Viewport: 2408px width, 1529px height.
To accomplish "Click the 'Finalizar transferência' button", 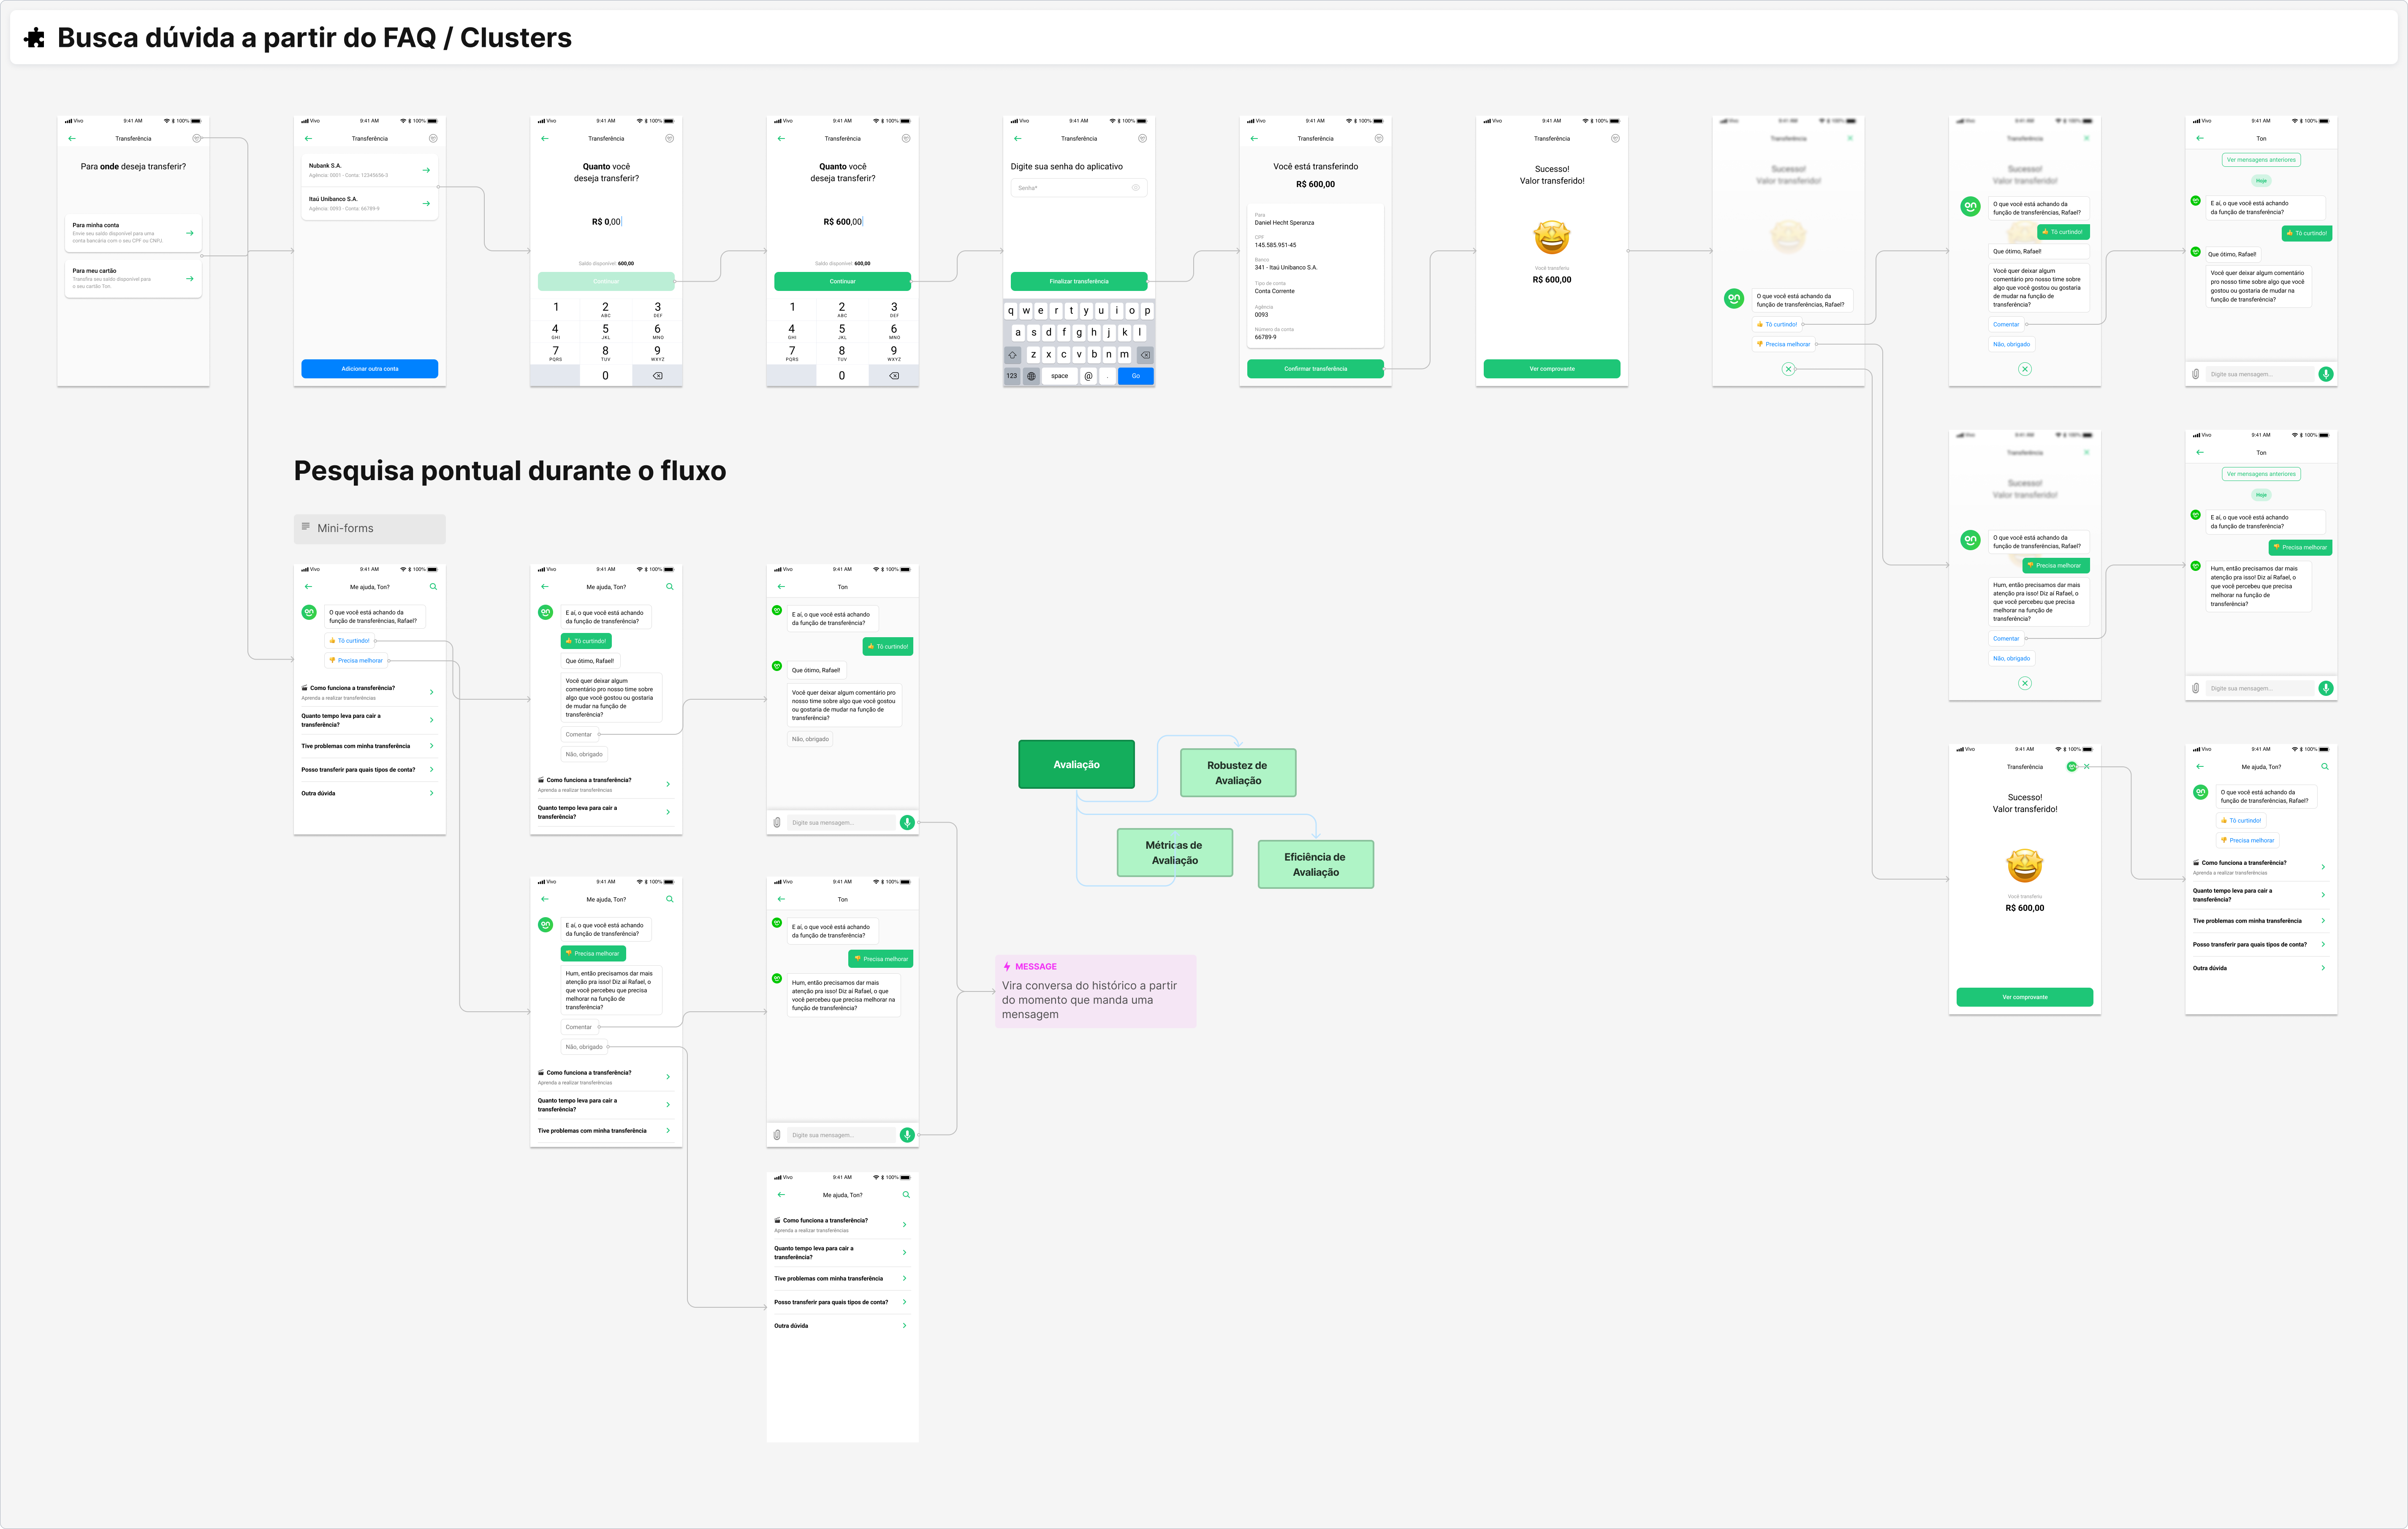I will [1078, 281].
